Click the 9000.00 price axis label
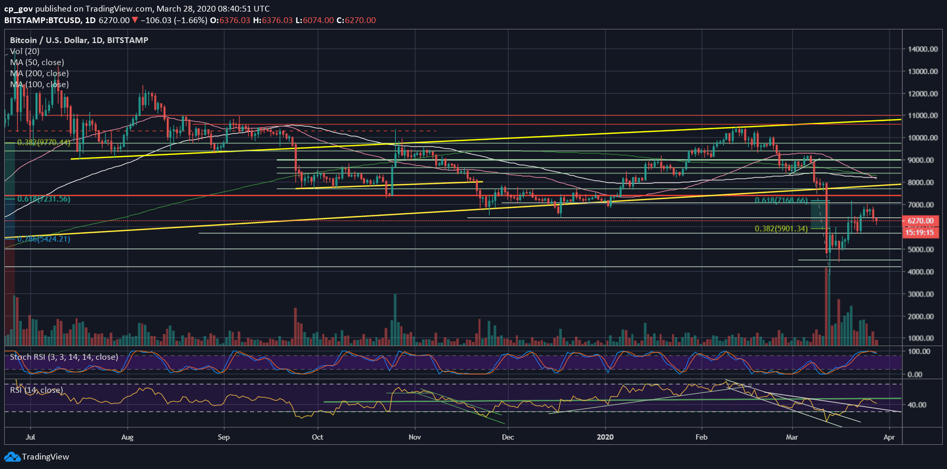Viewport: 947px width, 469px height. click(x=921, y=160)
